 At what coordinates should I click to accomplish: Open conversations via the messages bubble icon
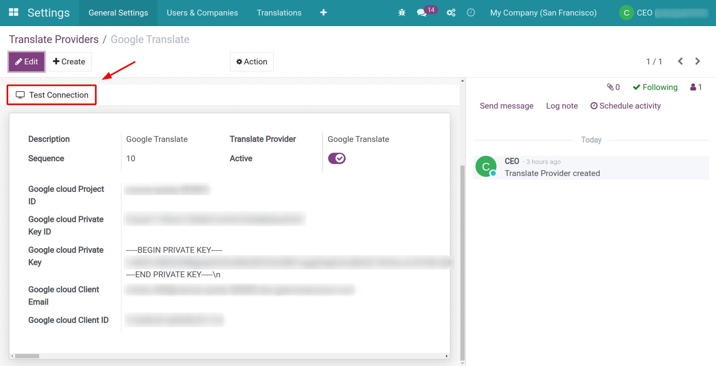click(x=422, y=12)
